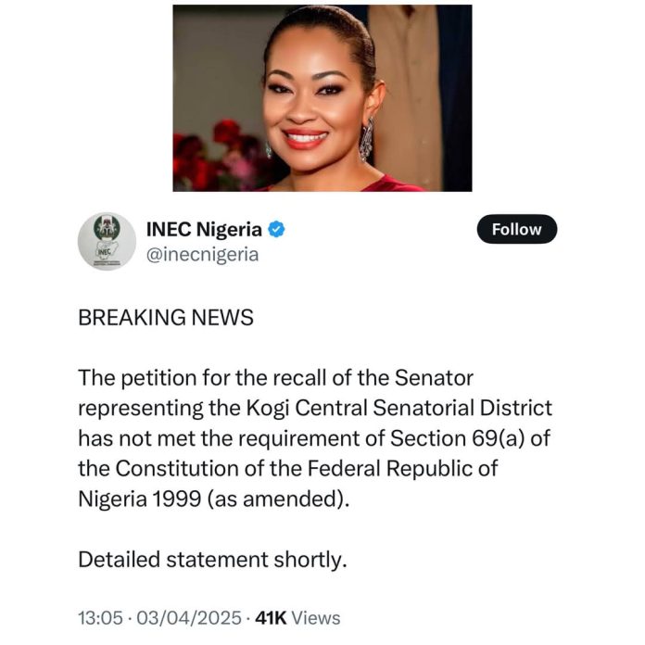Click the "Views" label
The width and height of the screenshot is (645, 645).
click(318, 617)
